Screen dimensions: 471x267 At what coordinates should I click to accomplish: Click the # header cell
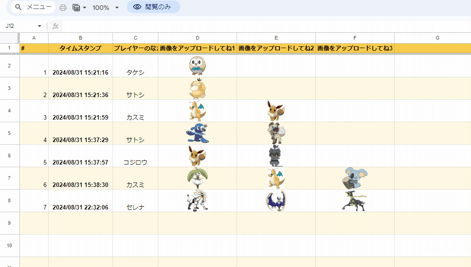(34, 48)
